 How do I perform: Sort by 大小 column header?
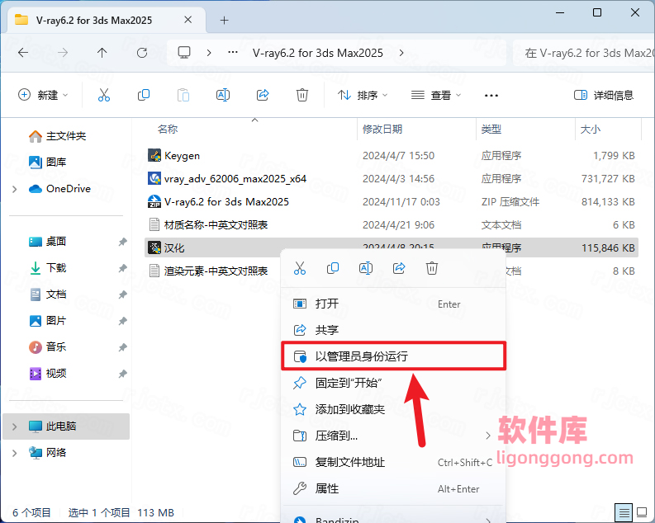click(591, 130)
